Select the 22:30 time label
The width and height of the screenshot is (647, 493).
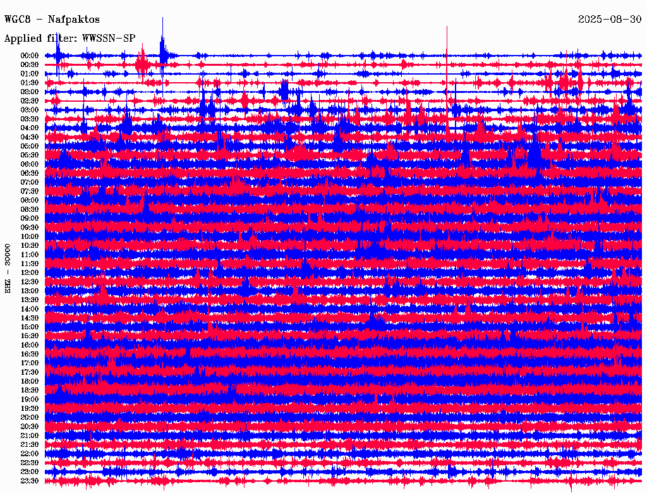coord(30,463)
